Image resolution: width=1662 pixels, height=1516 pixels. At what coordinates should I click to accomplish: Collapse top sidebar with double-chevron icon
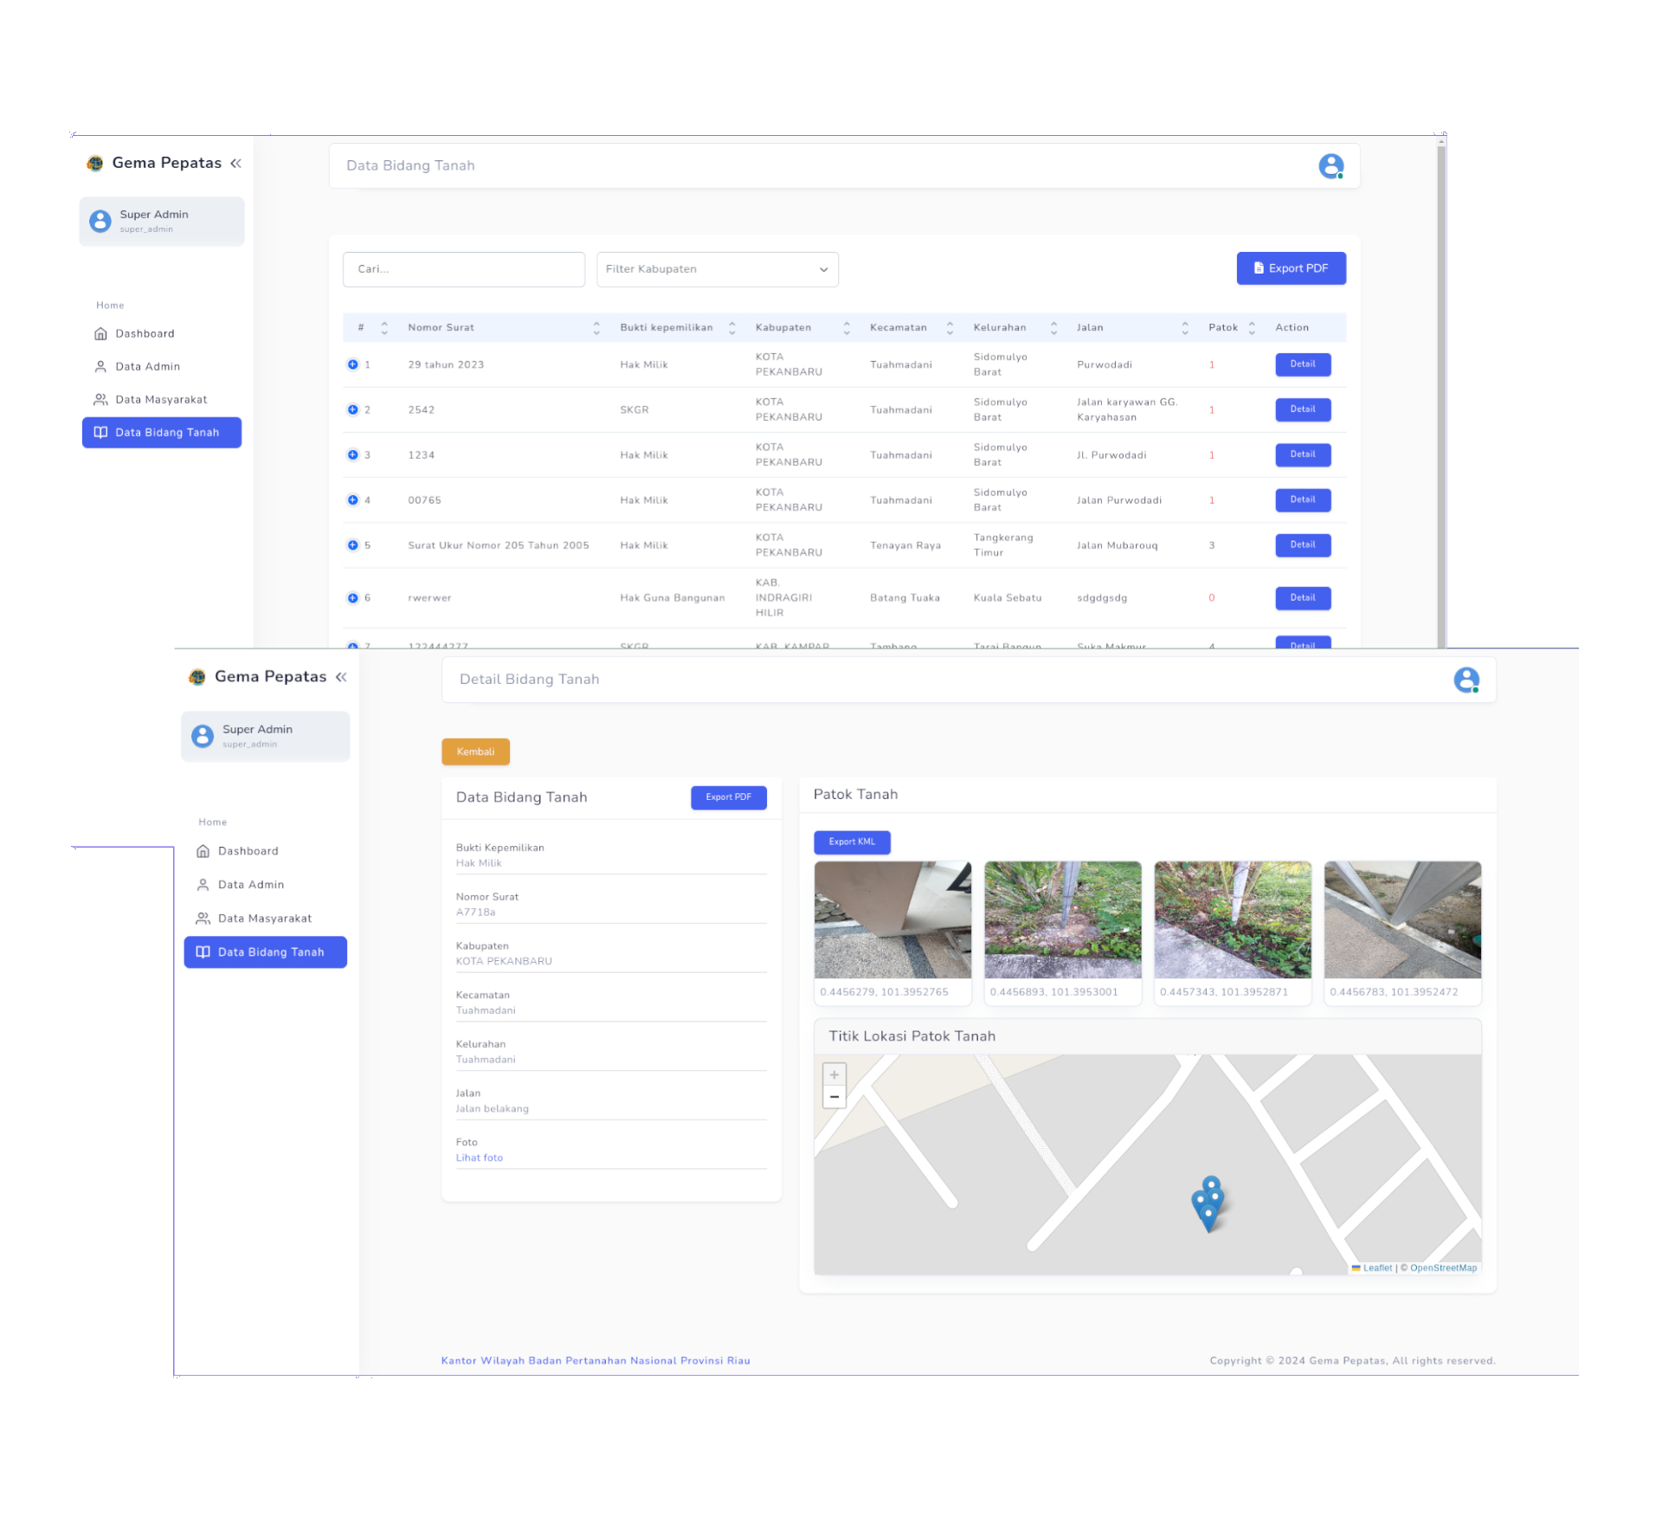pyautogui.click(x=235, y=164)
